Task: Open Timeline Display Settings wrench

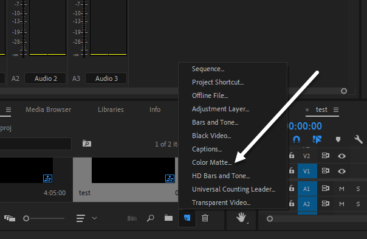Action: pyautogui.click(x=358, y=139)
